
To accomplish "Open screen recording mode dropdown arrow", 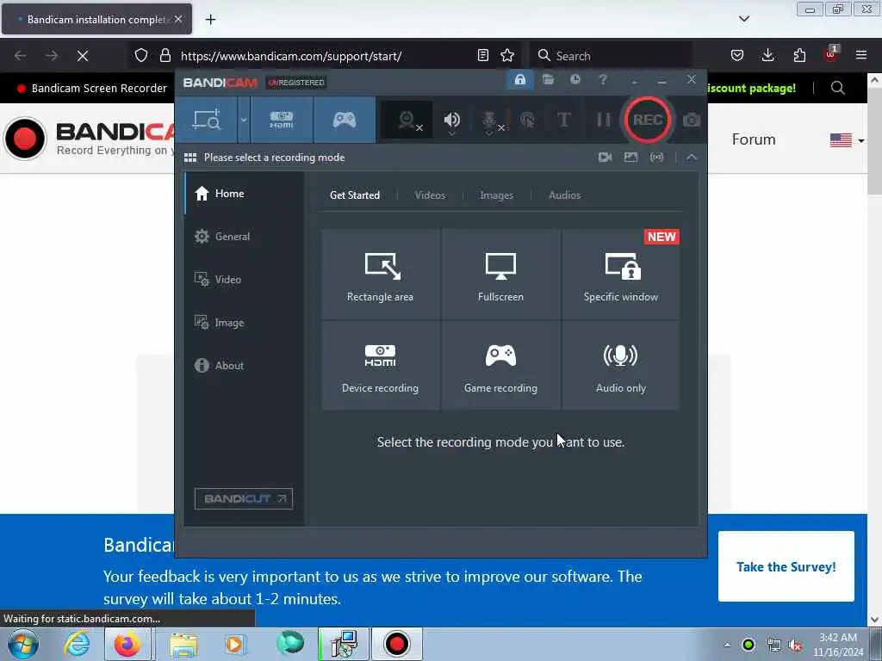I will (x=244, y=120).
